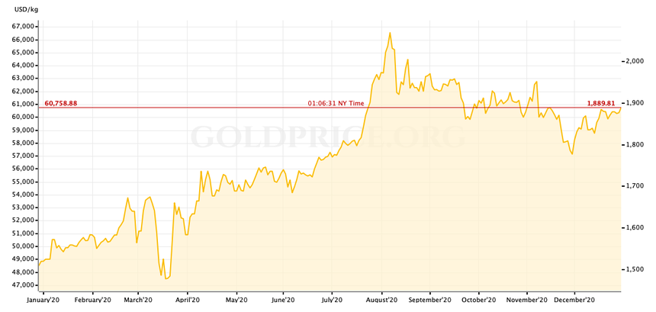Click the 55,000 left axis value
This screenshot has height=312, width=656.
point(23,182)
